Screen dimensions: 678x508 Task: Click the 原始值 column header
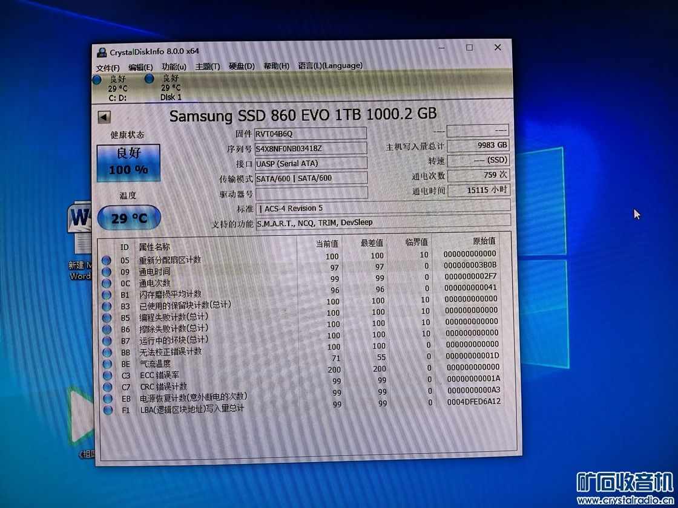484,241
